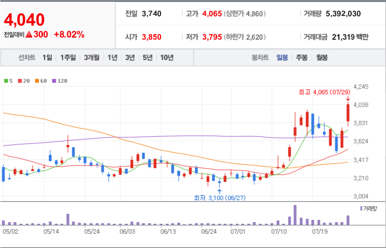The height and width of the screenshot is (248, 386).
Task: Click the 봉차트 label
Action: click(x=260, y=58)
